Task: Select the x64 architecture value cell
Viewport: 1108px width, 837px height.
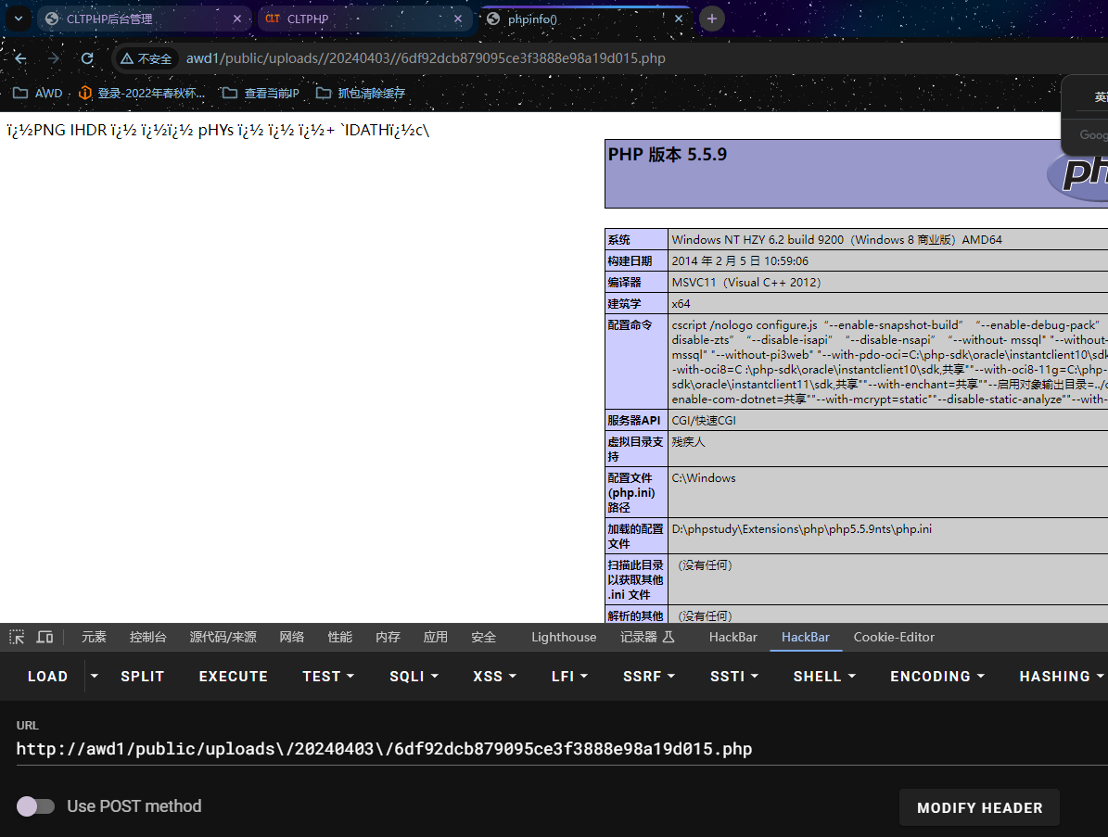Action: [681, 304]
